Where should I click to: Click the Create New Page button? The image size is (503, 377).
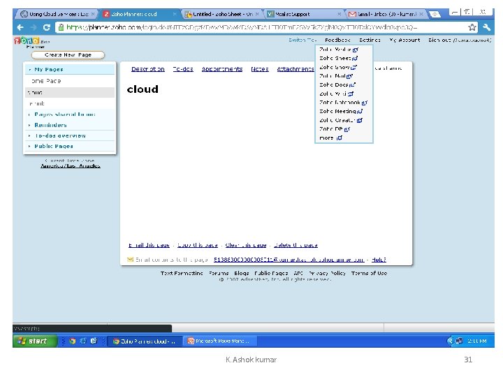68,55
